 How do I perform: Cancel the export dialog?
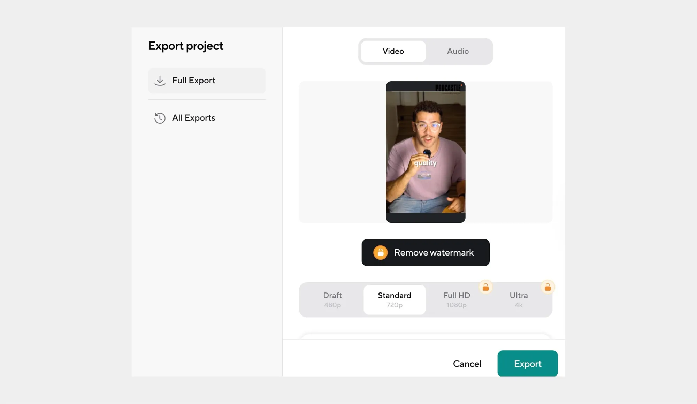(x=467, y=364)
